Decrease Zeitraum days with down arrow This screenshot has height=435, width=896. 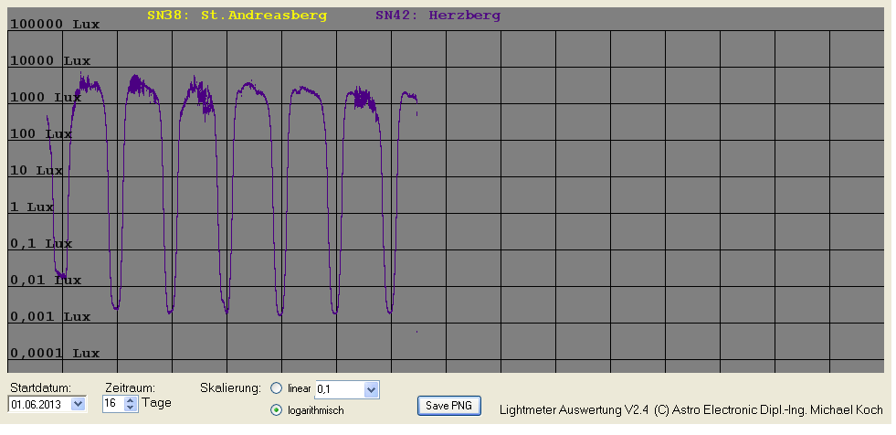click(131, 408)
